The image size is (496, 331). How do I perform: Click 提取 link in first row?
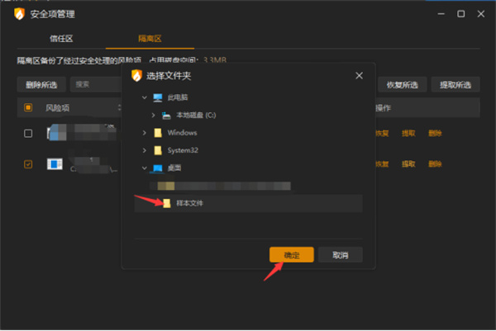pyautogui.click(x=408, y=133)
